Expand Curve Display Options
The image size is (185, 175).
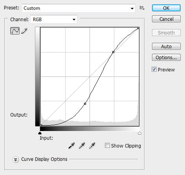(x=16, y=159)
